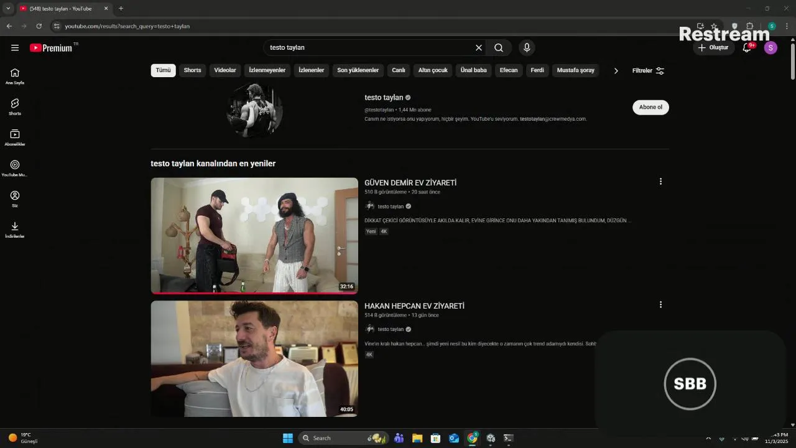Click the Abone ol subscribe button

pyautogui.click(x=650, y=107)
